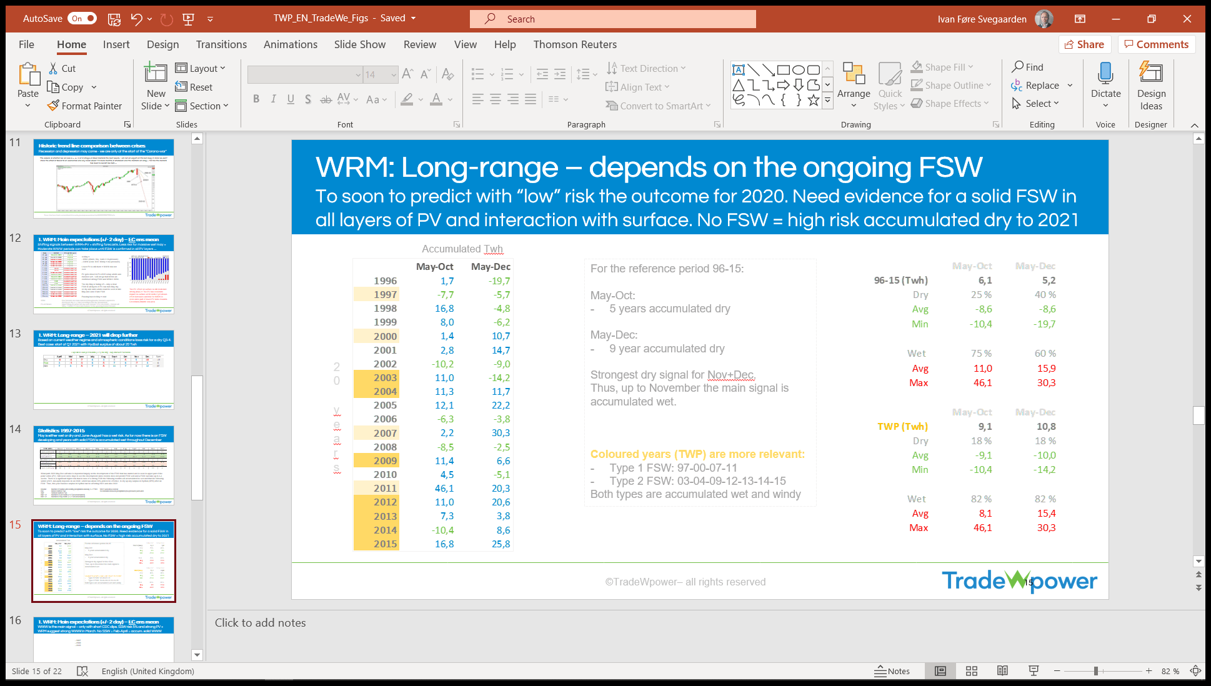
Task: Switch to Slide Sorter view icon
Action: (971, 671)
